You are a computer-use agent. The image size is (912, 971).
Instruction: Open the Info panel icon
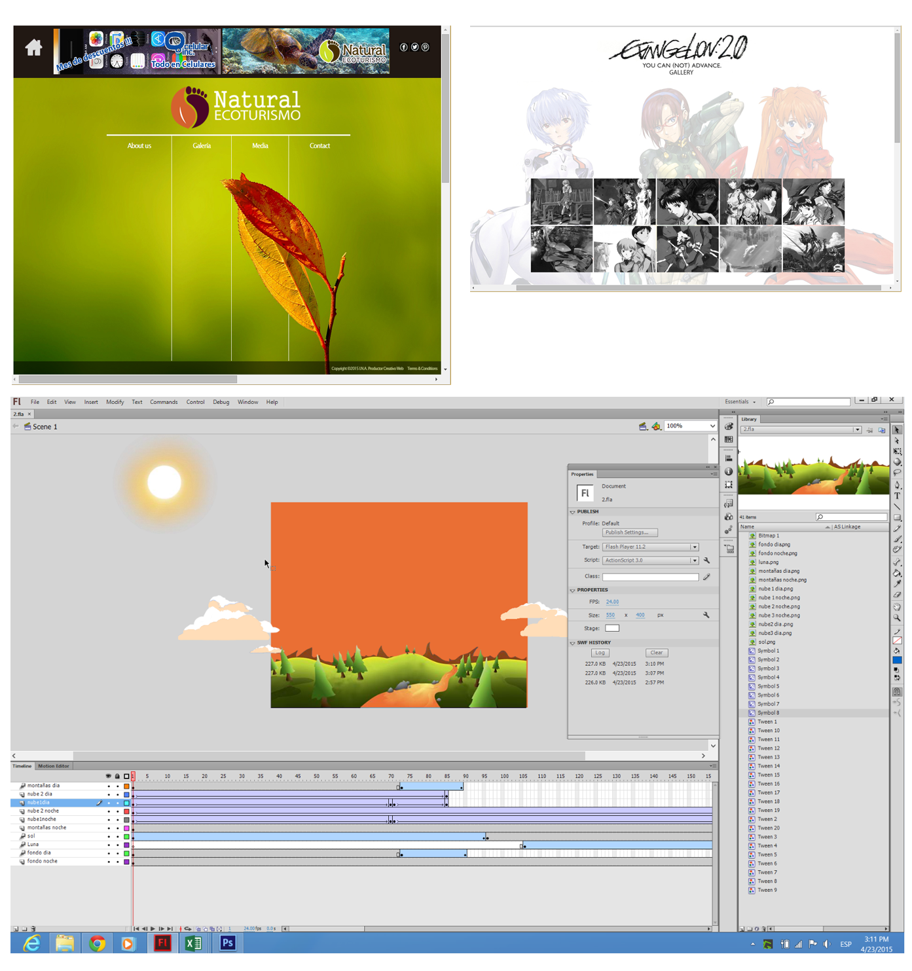(729, 471)
